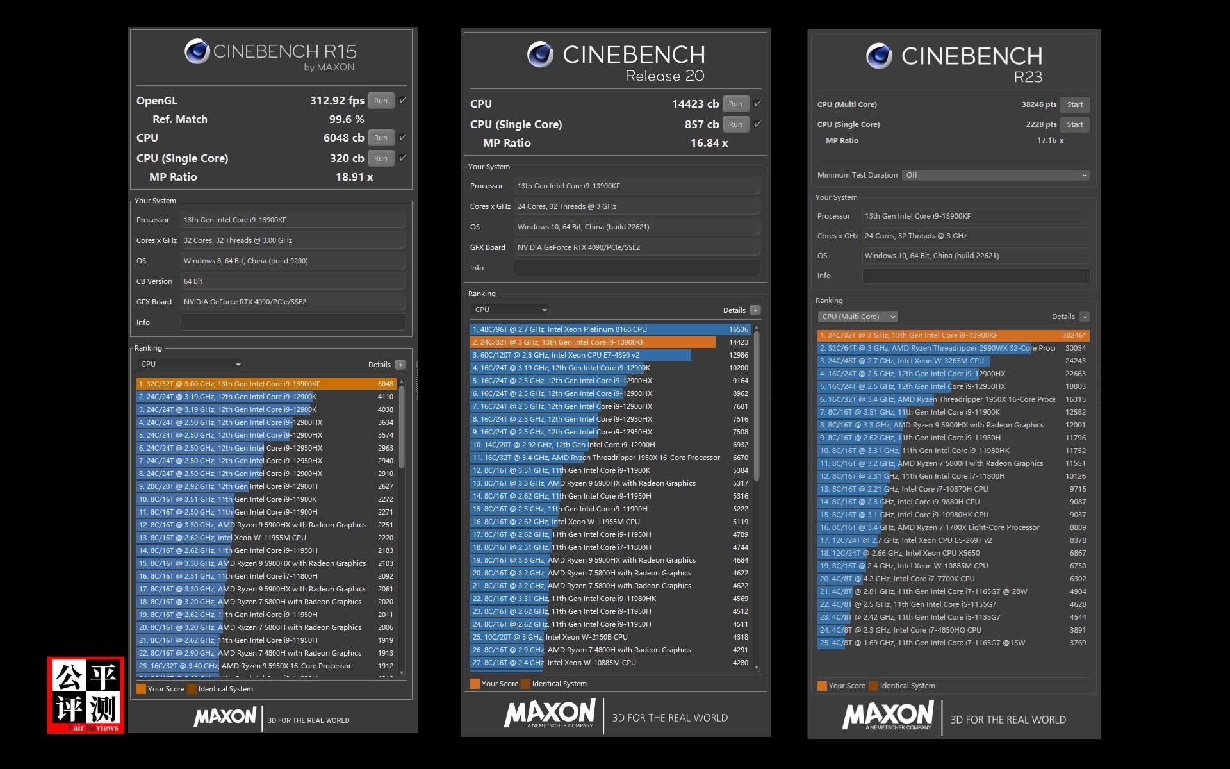Screen dimensions: 1230x769
Task: Open the R15 ranking CPU dropdown
Action: (x=190, y=364)
